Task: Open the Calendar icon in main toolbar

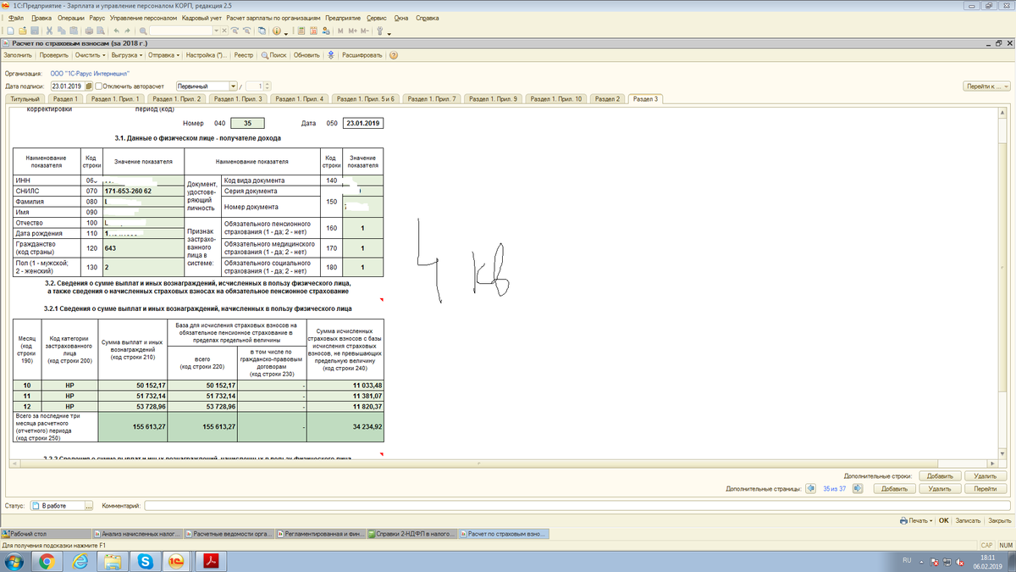Action: (313, 31)
